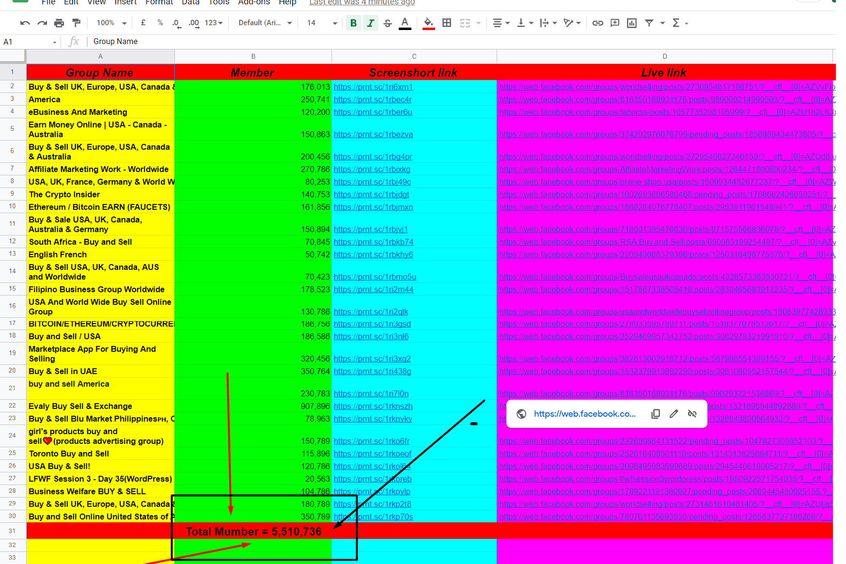This screenshot has width=846, height=564.
Task: Select the Paint format tool
Action: coord(76,23)
